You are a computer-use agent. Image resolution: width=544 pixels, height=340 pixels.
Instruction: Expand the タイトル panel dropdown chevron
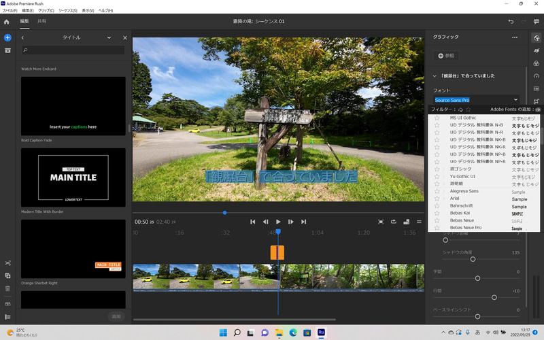click(x=109, y=38)
